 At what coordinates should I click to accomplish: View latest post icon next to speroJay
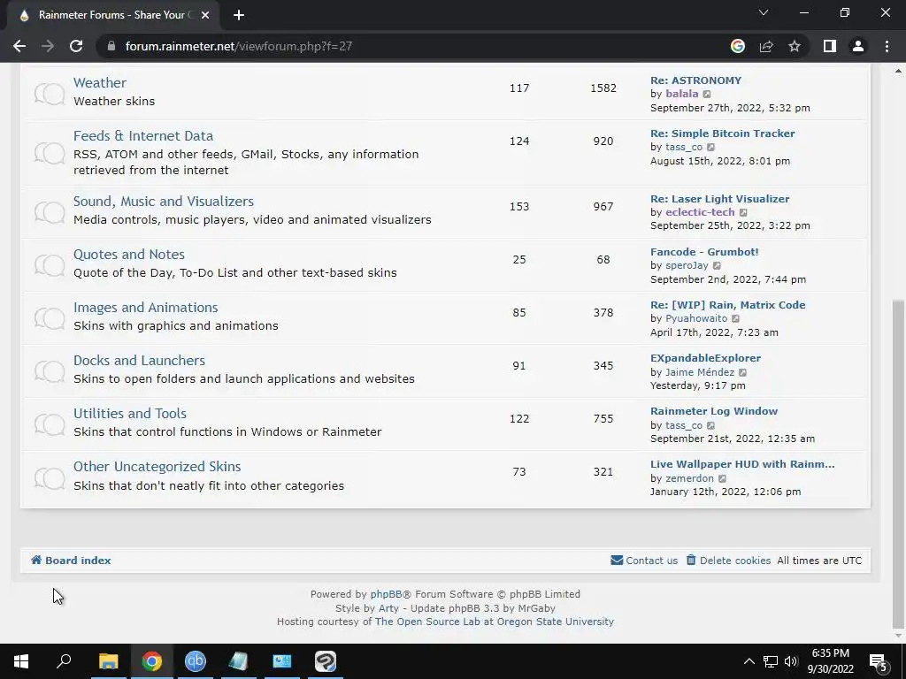pos(717,265)
